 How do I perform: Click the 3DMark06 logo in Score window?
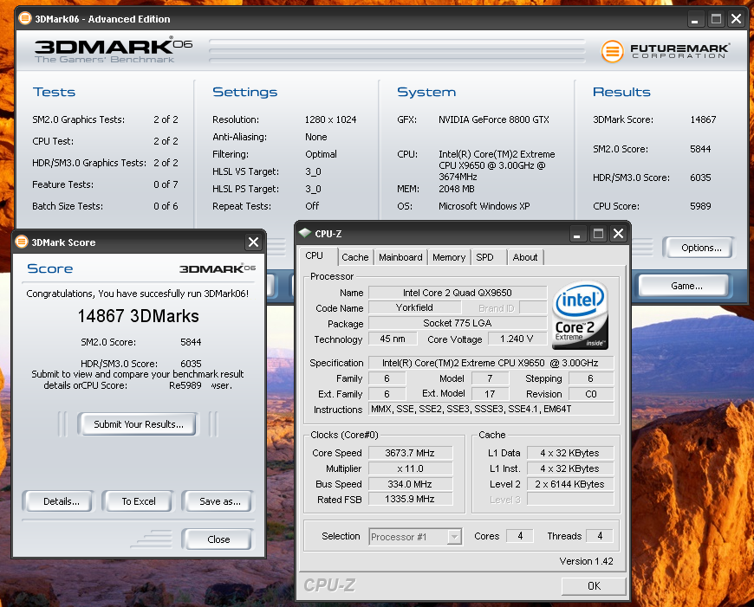[218, 268]
